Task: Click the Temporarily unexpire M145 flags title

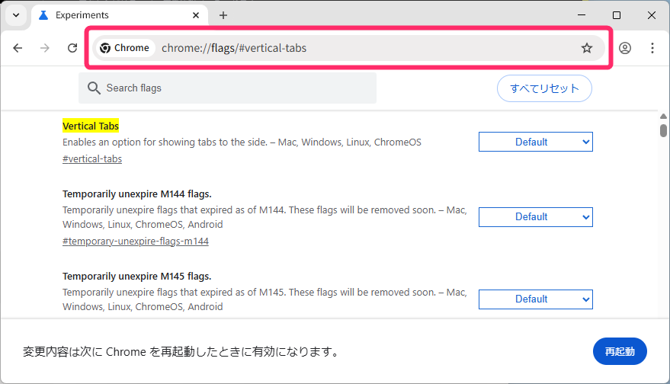Action: coord(137,277)
